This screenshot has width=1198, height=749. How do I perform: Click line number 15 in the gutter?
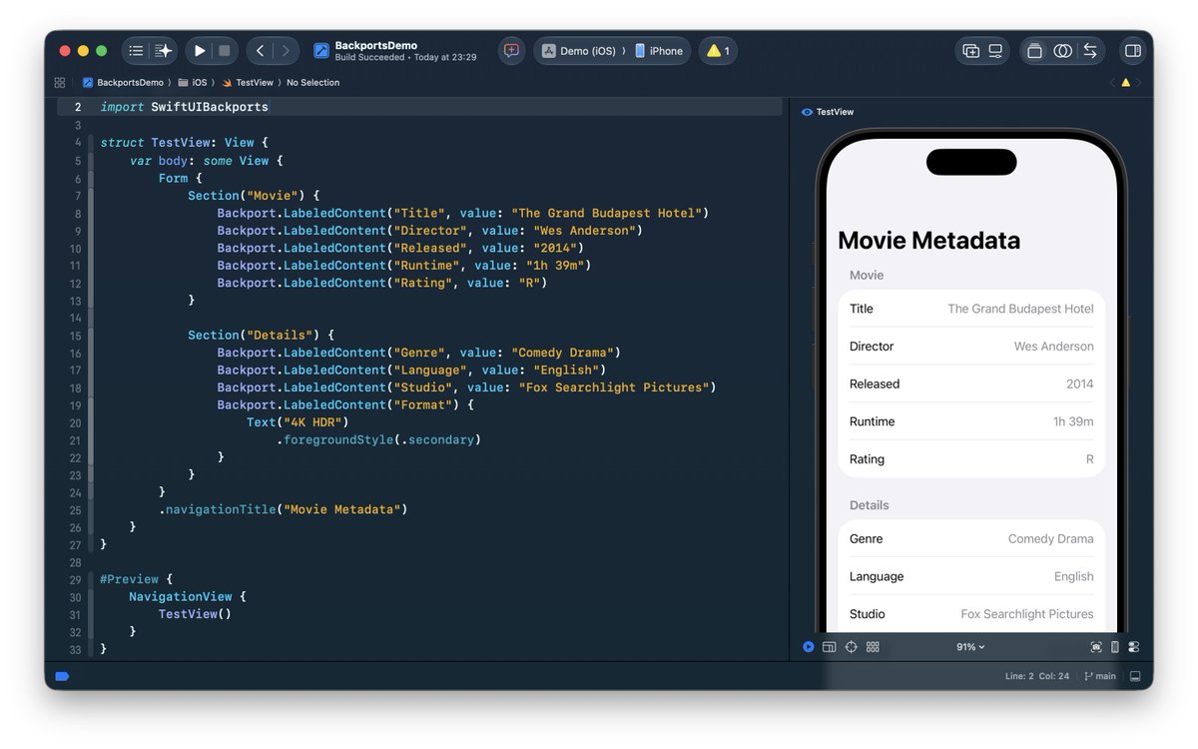76,336
